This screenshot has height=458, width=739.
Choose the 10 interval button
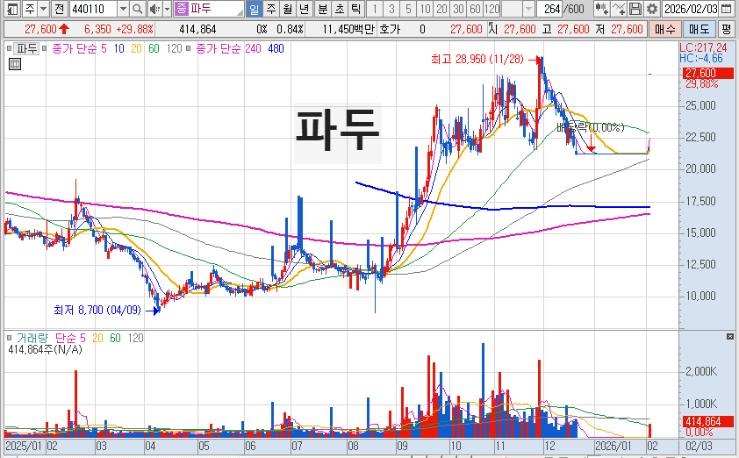(425, 9)
